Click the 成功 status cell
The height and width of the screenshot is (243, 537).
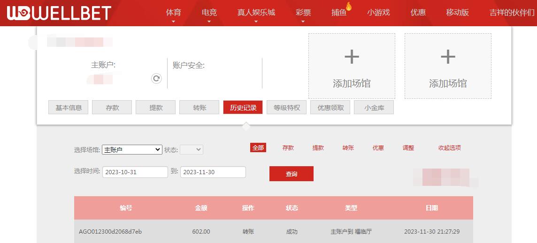point(292,232)
